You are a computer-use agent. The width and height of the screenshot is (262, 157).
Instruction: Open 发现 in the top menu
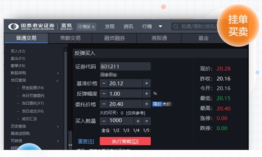(x=110, y=26)
